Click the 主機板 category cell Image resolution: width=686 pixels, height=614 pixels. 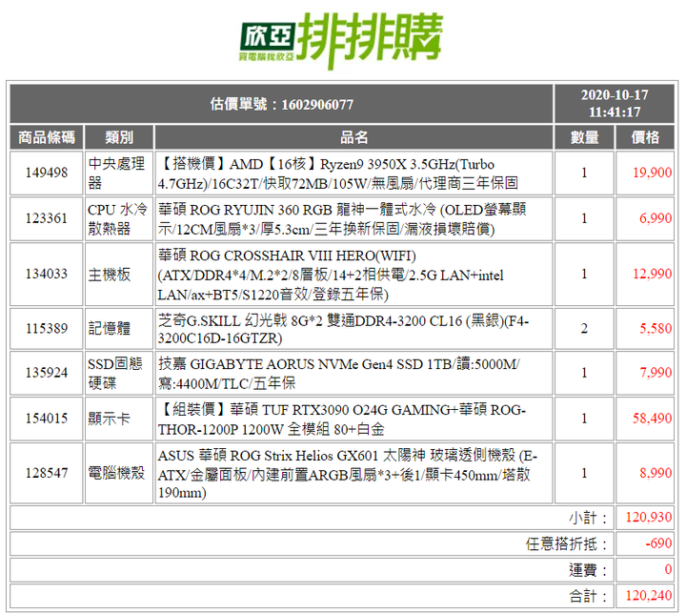point(119,275)
